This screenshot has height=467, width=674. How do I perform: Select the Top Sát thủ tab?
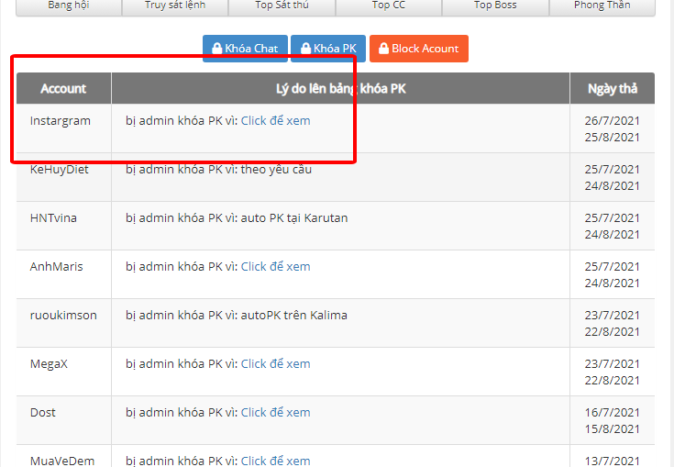[282, 6]
